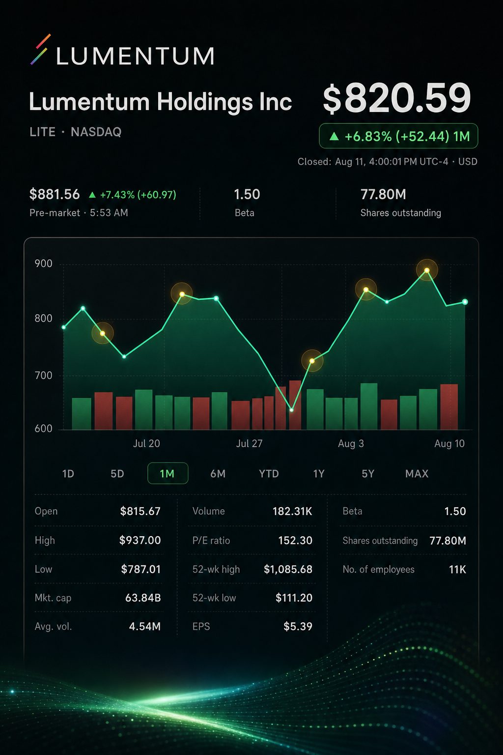Click the last chart data point on right edge
The width and height of the screenshot is (503, 755).
point(465,302)
